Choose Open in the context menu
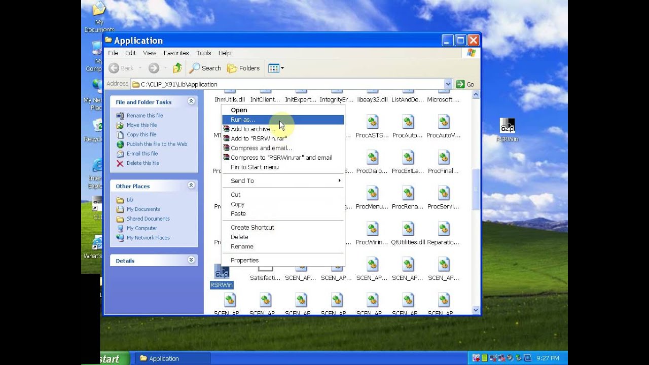 click(x=283, y=110)
